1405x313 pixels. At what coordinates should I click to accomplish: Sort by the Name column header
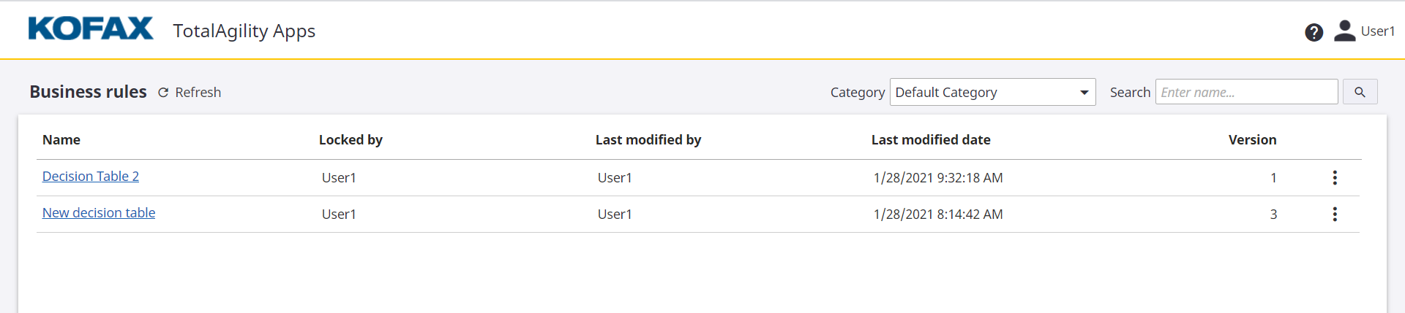click(61, 140)
